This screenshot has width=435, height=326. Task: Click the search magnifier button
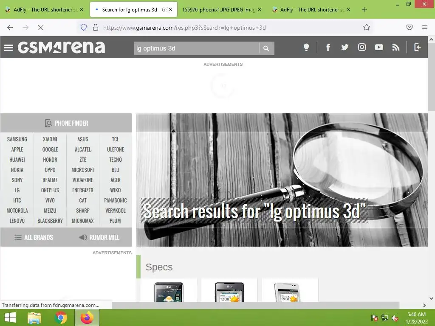pos(266,48)
